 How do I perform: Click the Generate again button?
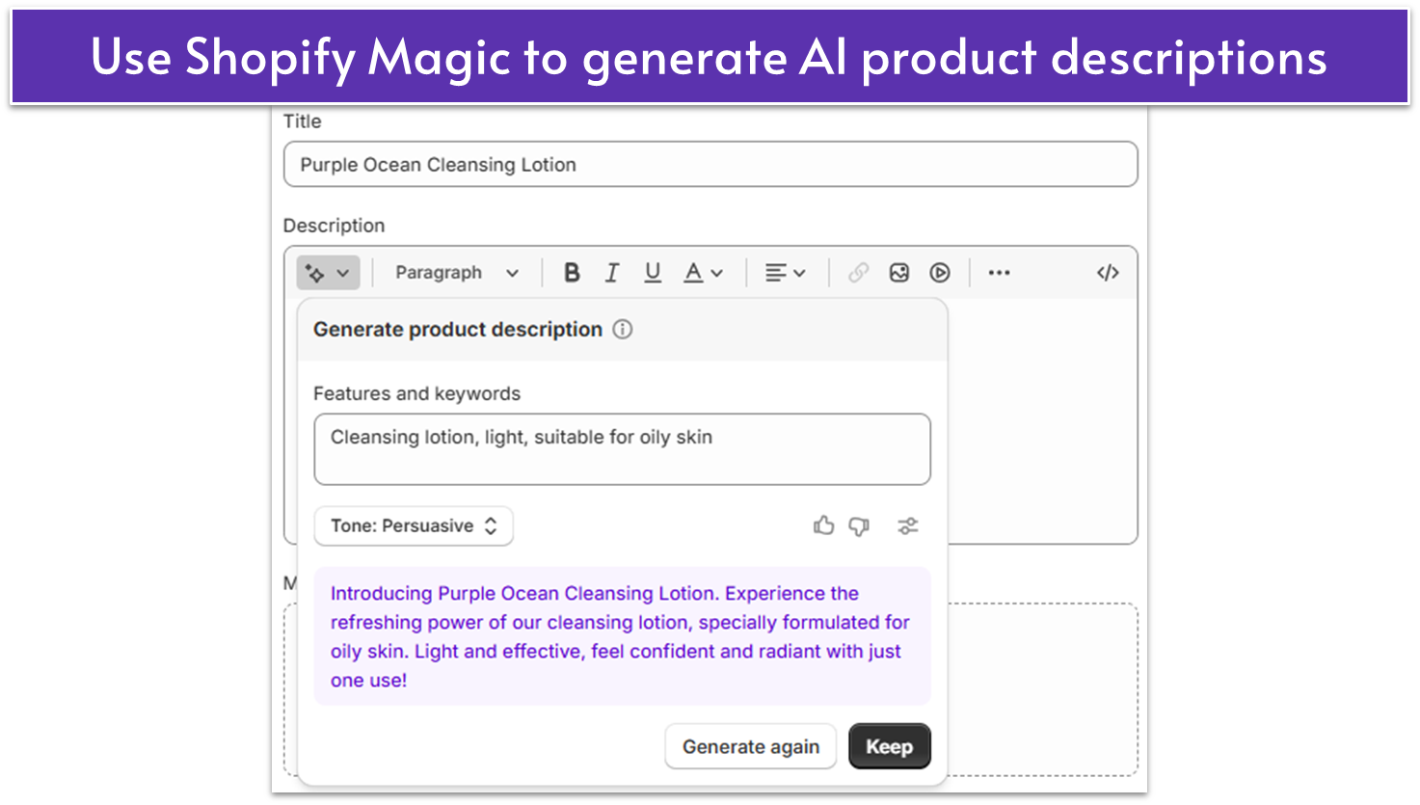751,746
